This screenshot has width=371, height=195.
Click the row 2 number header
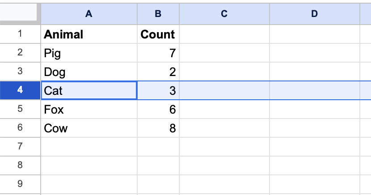(x=20, y=53)
